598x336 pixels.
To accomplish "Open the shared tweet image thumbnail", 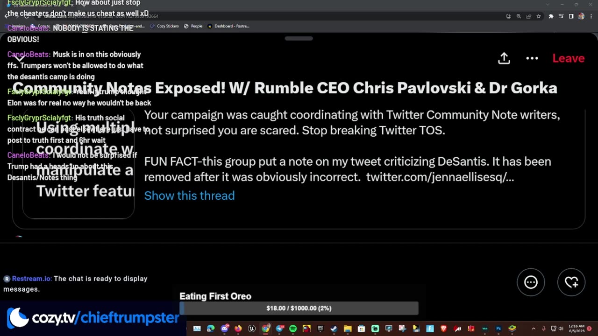I will [x=78, y=164].
